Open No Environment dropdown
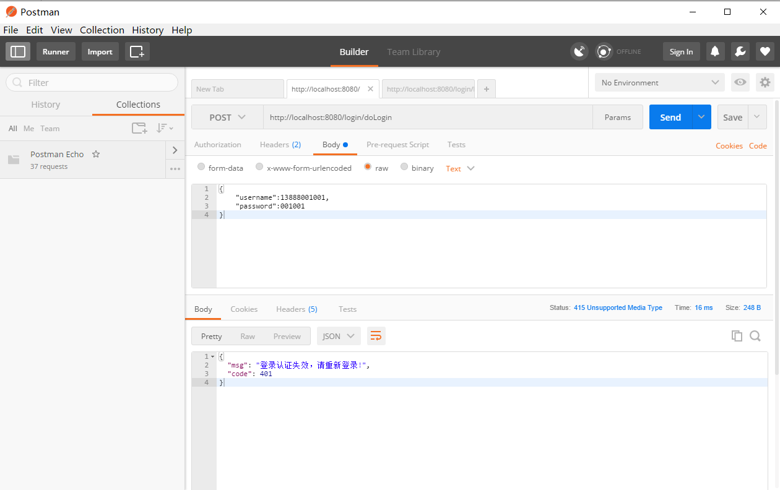 click(x=660, y=82)
